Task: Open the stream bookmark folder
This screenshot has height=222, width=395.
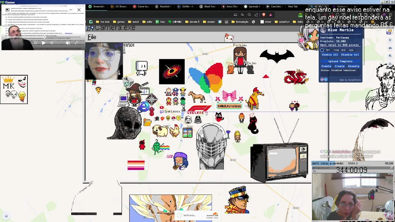Action: [209, 22]
